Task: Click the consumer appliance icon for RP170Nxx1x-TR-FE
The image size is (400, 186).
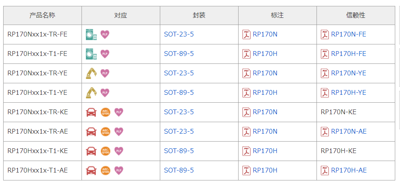Action: point(91,35)
